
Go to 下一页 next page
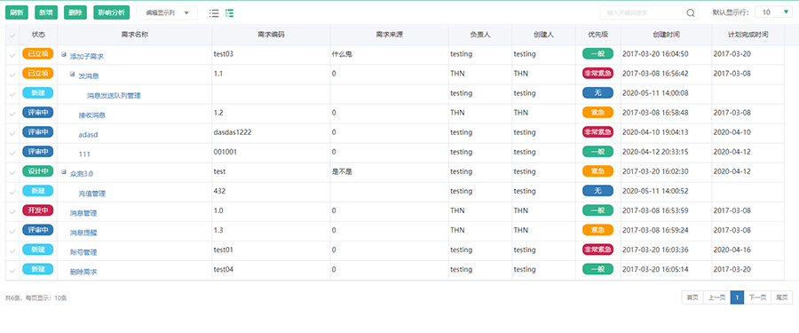click(757, 297)
